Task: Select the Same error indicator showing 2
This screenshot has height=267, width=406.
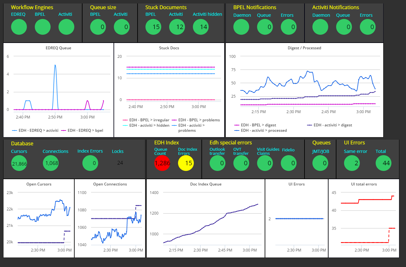Action: [352, 163]
